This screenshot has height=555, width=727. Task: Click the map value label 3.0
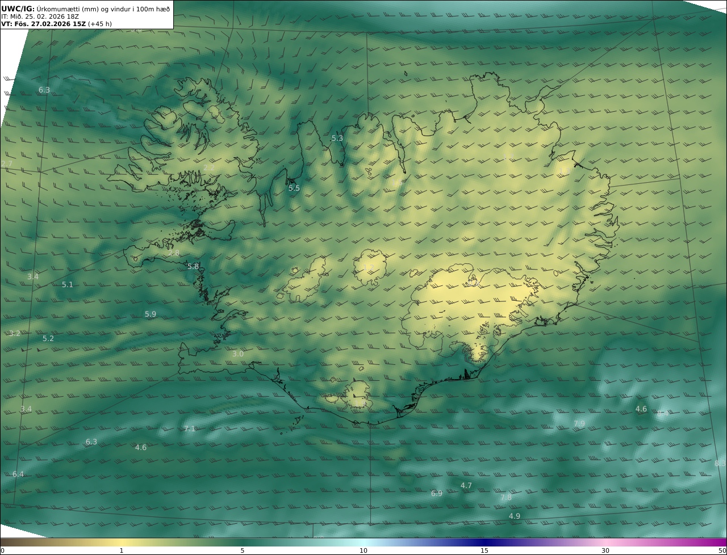tap(238, 354)
